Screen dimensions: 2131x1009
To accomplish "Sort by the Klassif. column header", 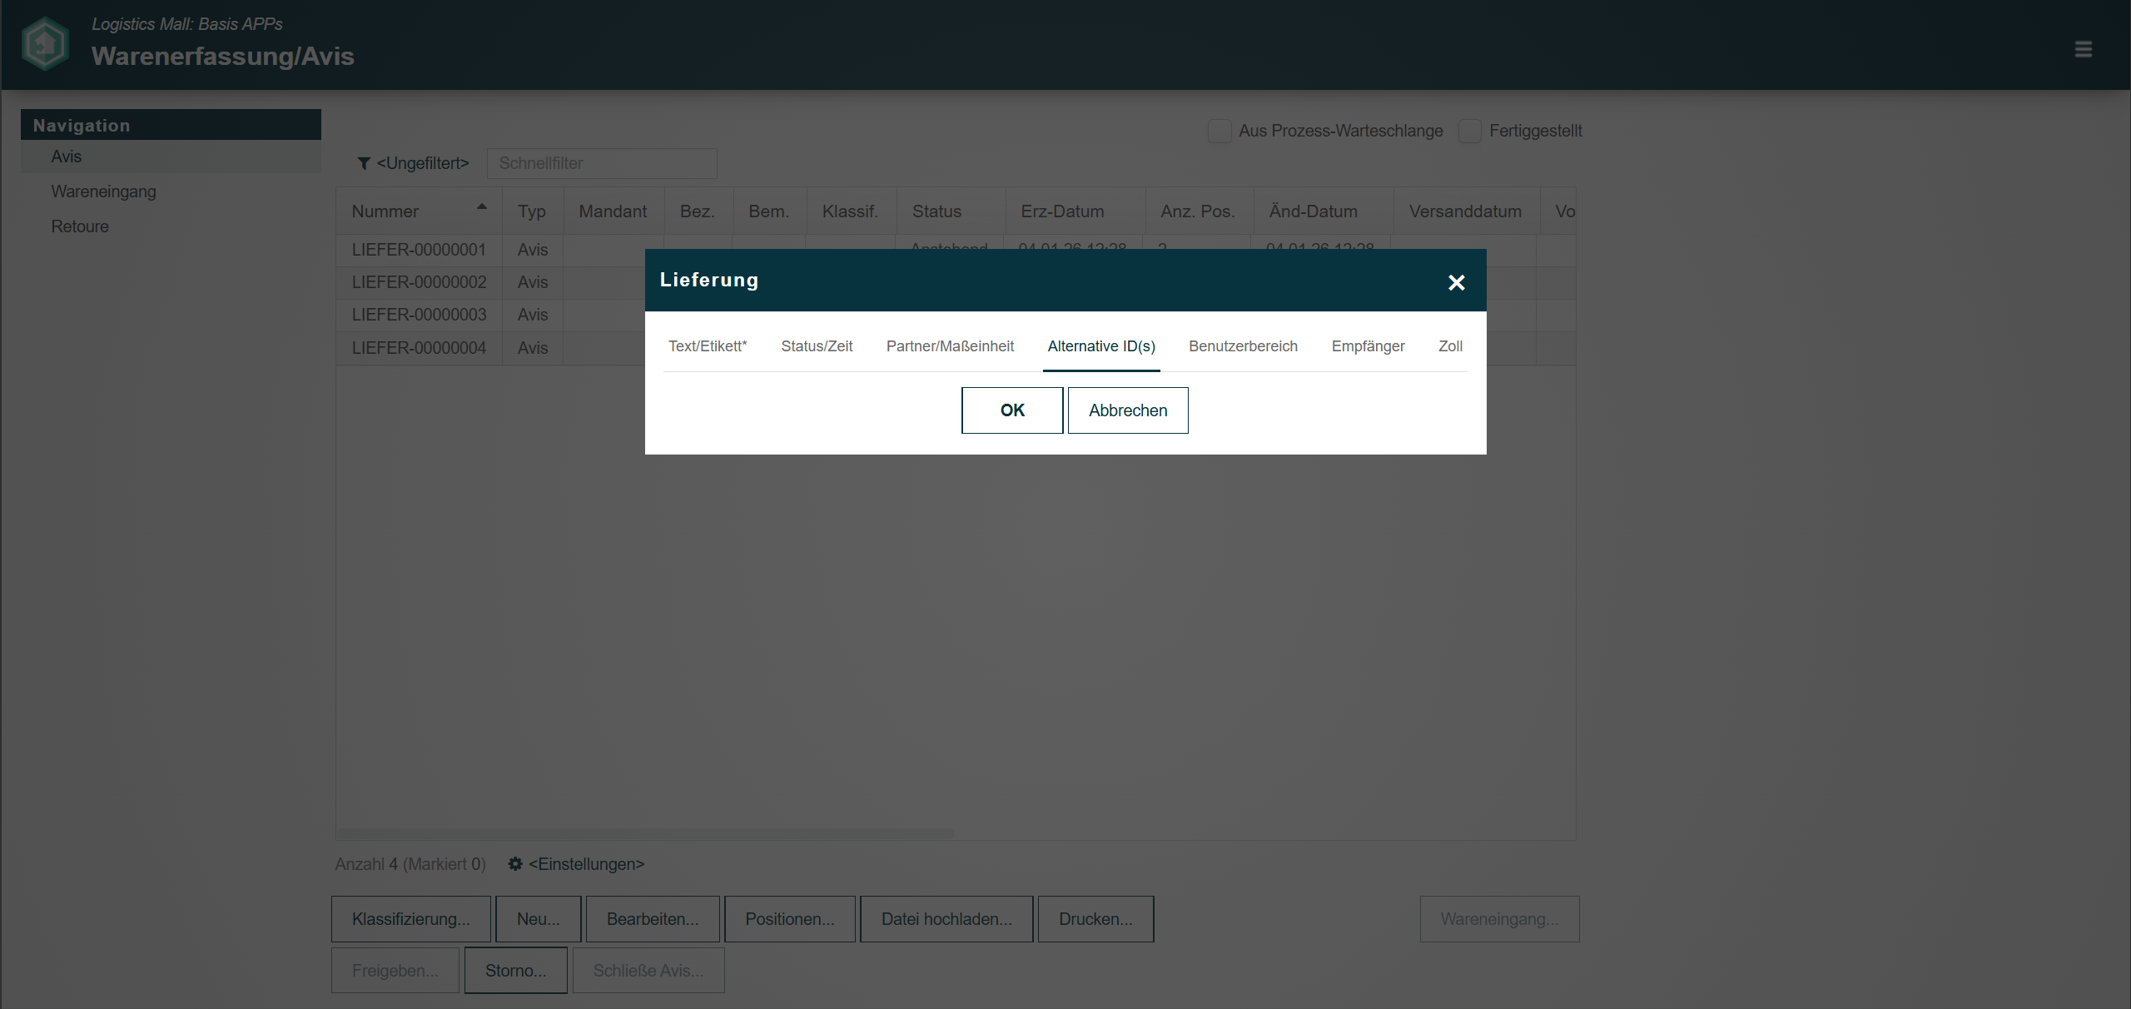I will coord(850,211).
